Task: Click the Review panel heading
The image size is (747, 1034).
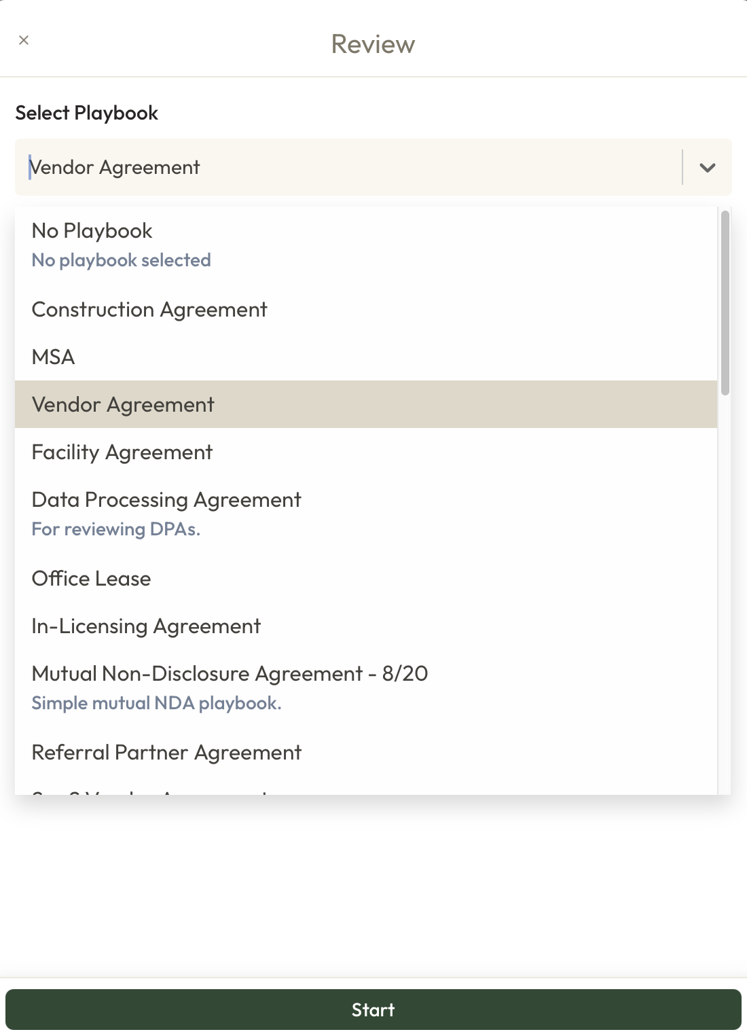Action: 373,44
